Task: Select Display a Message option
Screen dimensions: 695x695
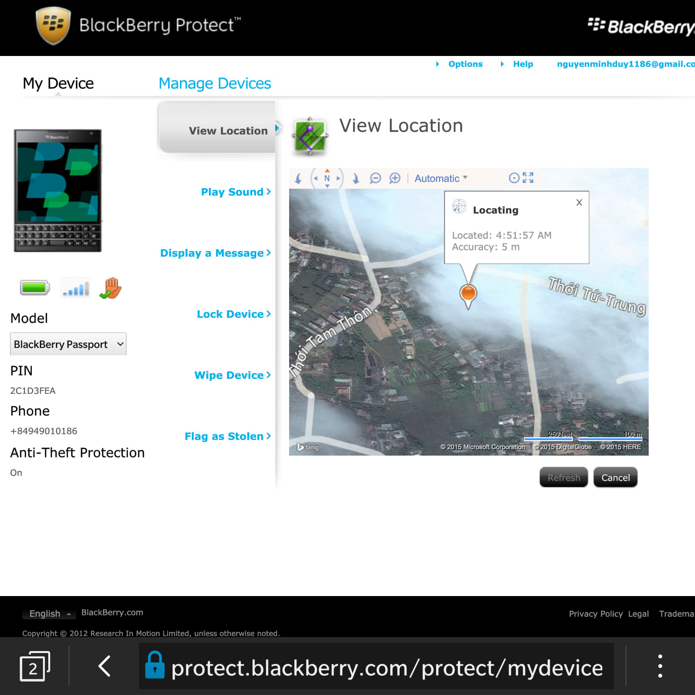Action: tap(215, 253)
